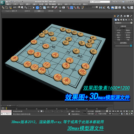Screen dimensions: 134x134
Task: Collapse the 名称和颜色 rollout
Action: tap(123, 43)
